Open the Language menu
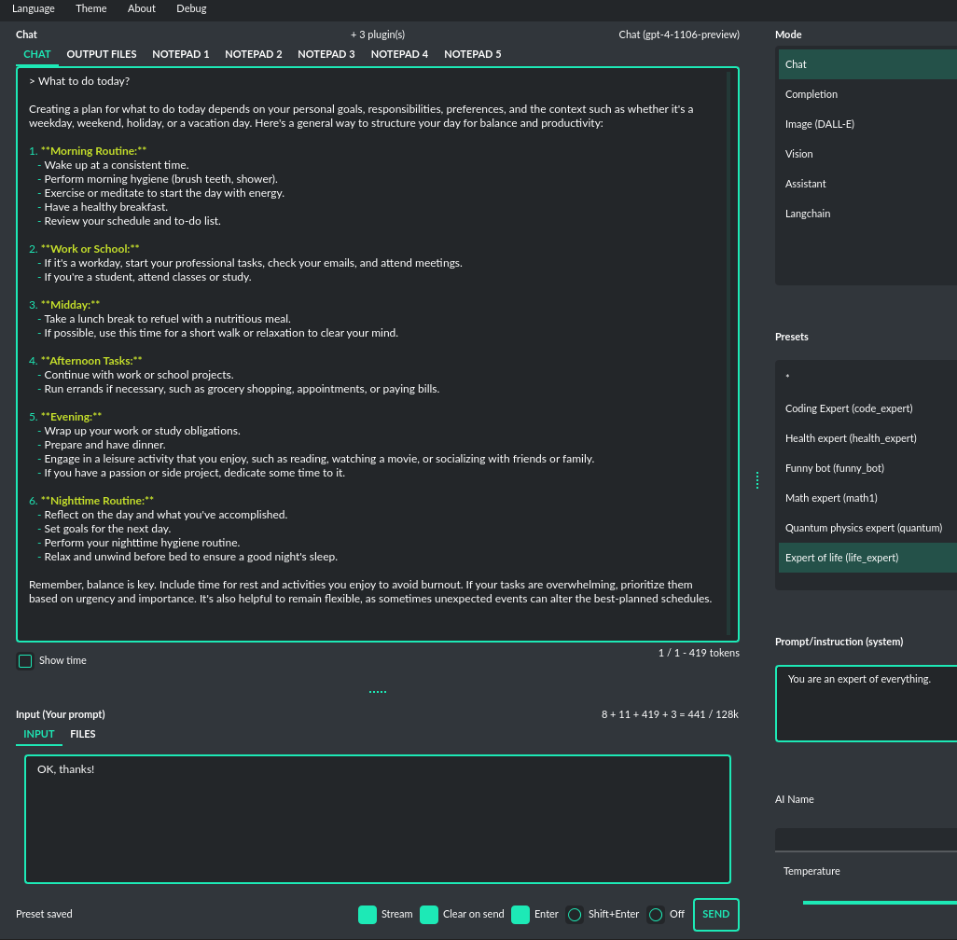The height and width of the screenshot is (940, 957). click(x=34, y=8)
